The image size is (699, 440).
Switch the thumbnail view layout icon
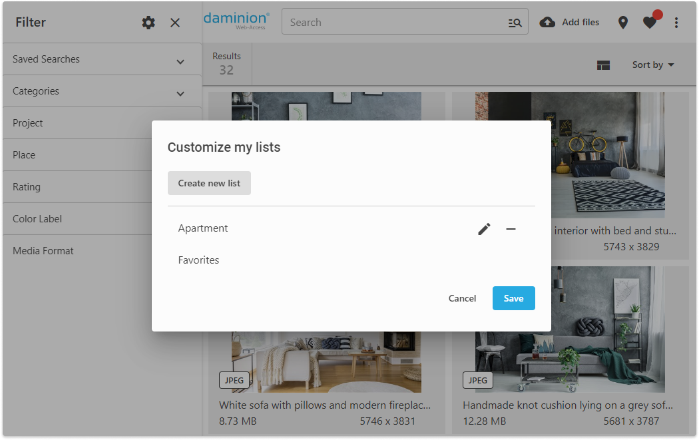[603, 65]
